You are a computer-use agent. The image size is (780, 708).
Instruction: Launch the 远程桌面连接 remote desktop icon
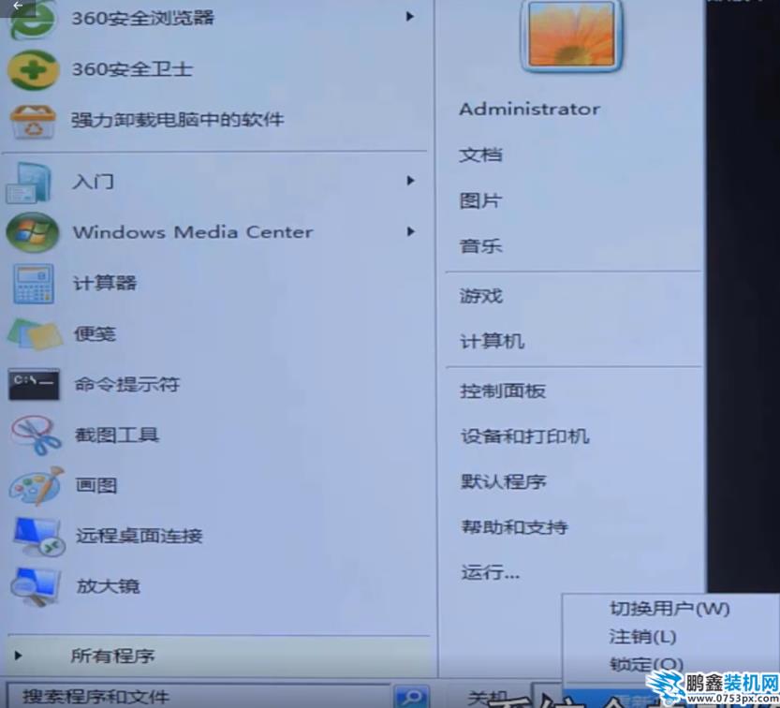[38, 537]
